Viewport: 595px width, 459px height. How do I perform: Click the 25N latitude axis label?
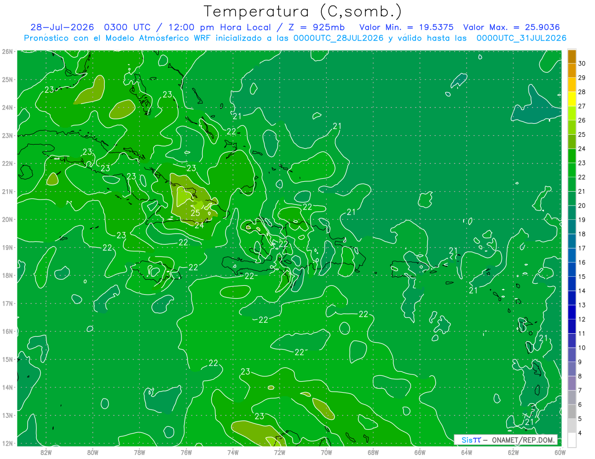(7, 79)
